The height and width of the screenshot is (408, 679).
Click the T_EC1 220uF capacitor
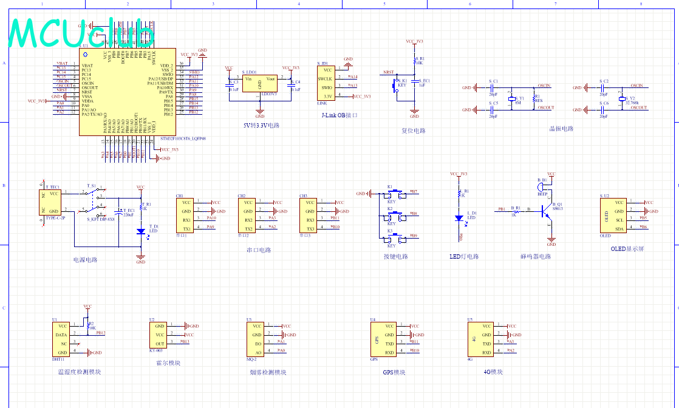tap(120, 213)
